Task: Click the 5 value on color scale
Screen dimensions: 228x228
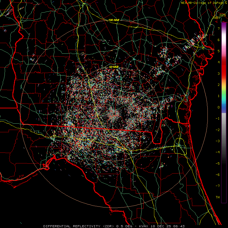Action: tap(219, 51)
